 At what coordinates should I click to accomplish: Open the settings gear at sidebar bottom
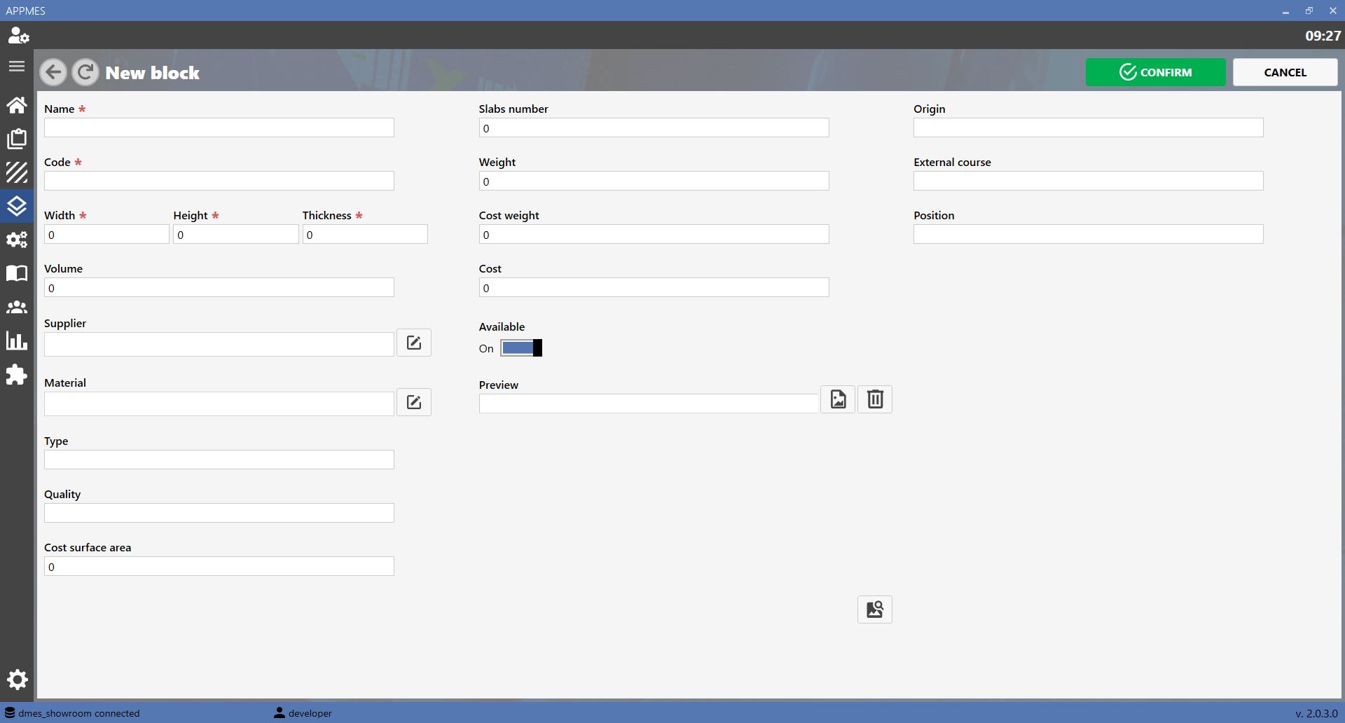pyautogui.click(x=17, y=680)
